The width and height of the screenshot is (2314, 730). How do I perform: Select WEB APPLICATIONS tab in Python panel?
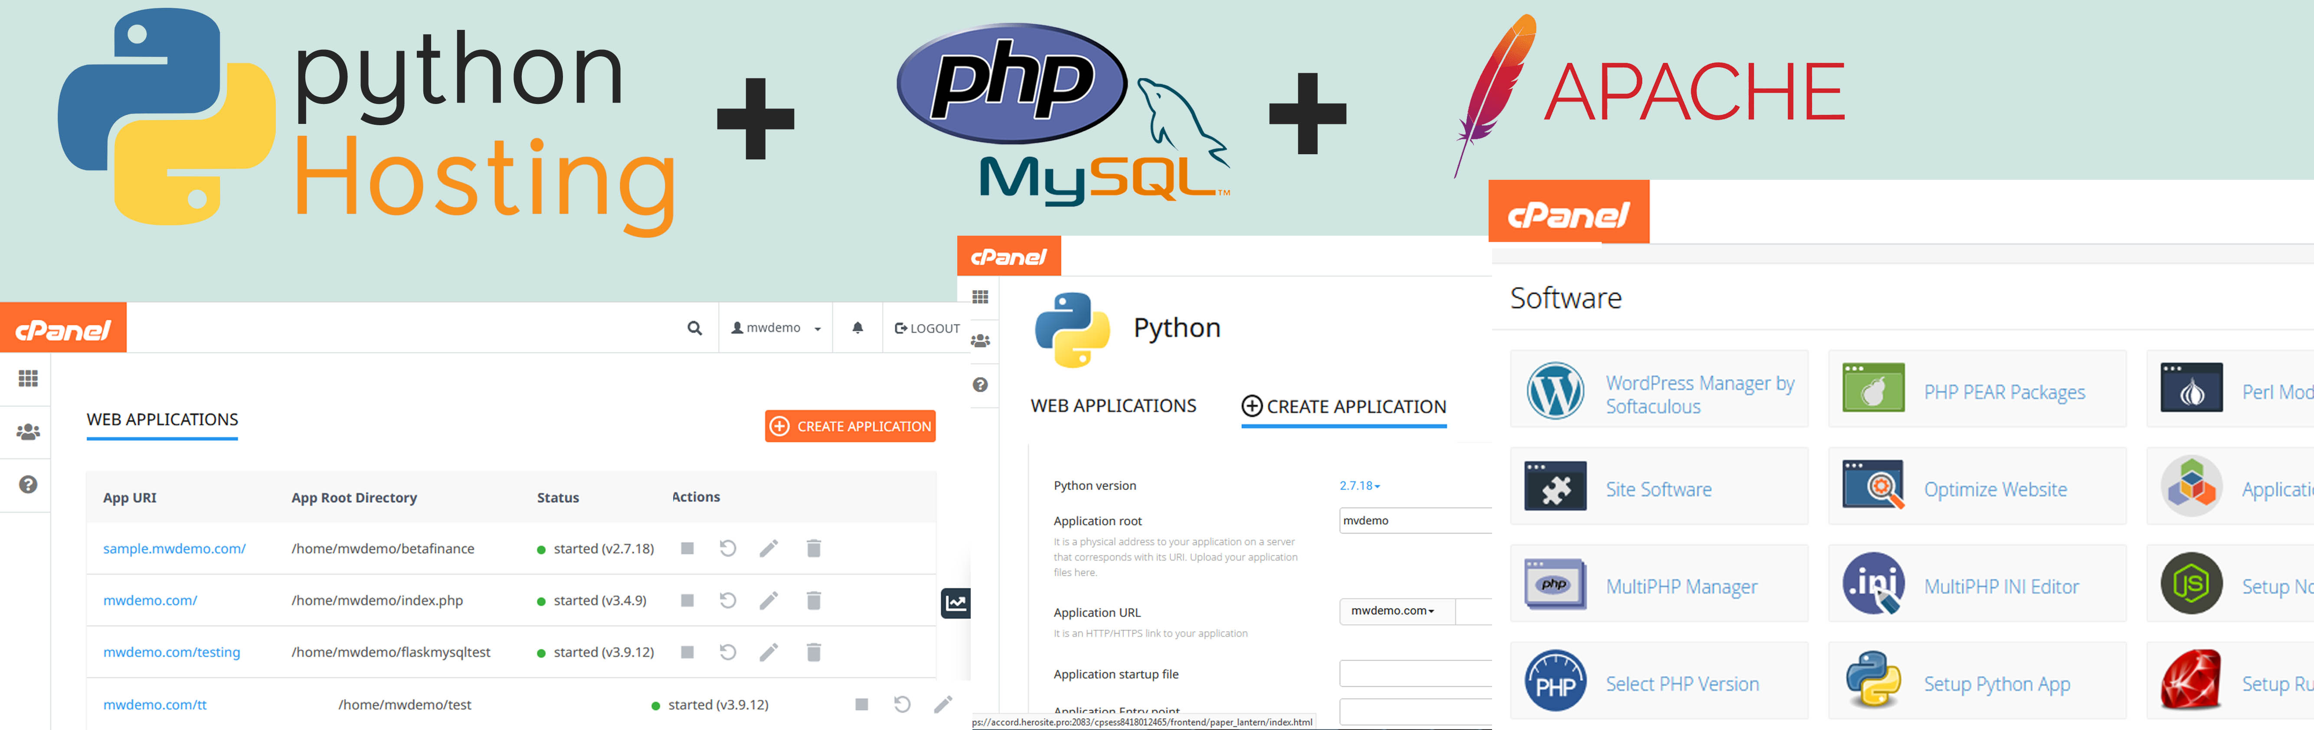click(1113, 406)
